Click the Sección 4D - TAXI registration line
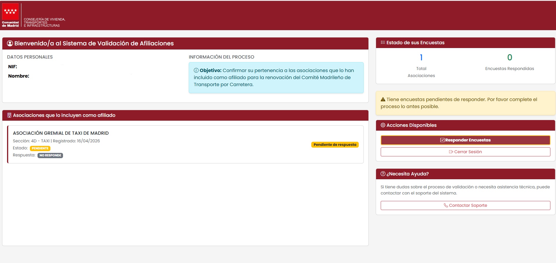This screenshot has width=556, height=263. (56, 141)
